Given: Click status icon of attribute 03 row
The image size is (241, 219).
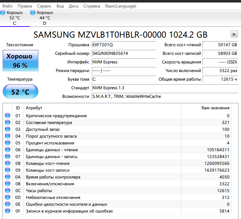Looking at the screenshot, I should 8,129.
